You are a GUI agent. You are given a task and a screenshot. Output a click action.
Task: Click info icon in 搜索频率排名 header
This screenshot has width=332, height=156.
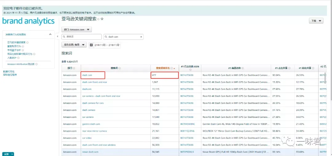172,68
